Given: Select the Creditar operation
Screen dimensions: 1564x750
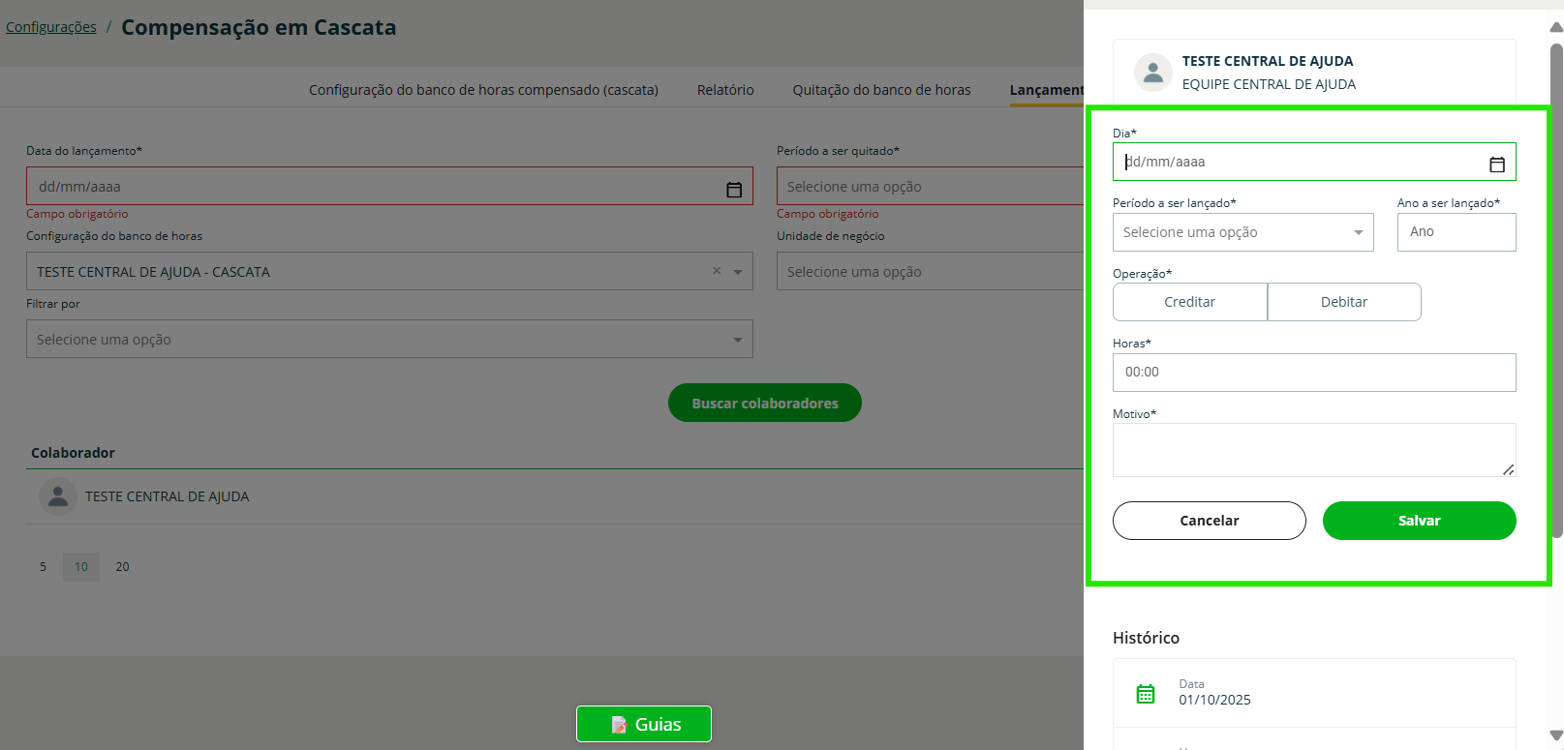Looking at the screenshot, I should click(x=1189, y=302).
